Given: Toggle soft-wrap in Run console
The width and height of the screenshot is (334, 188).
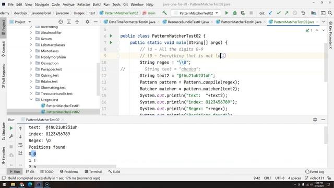Looking at the screenshot, I should pos(20,145).
